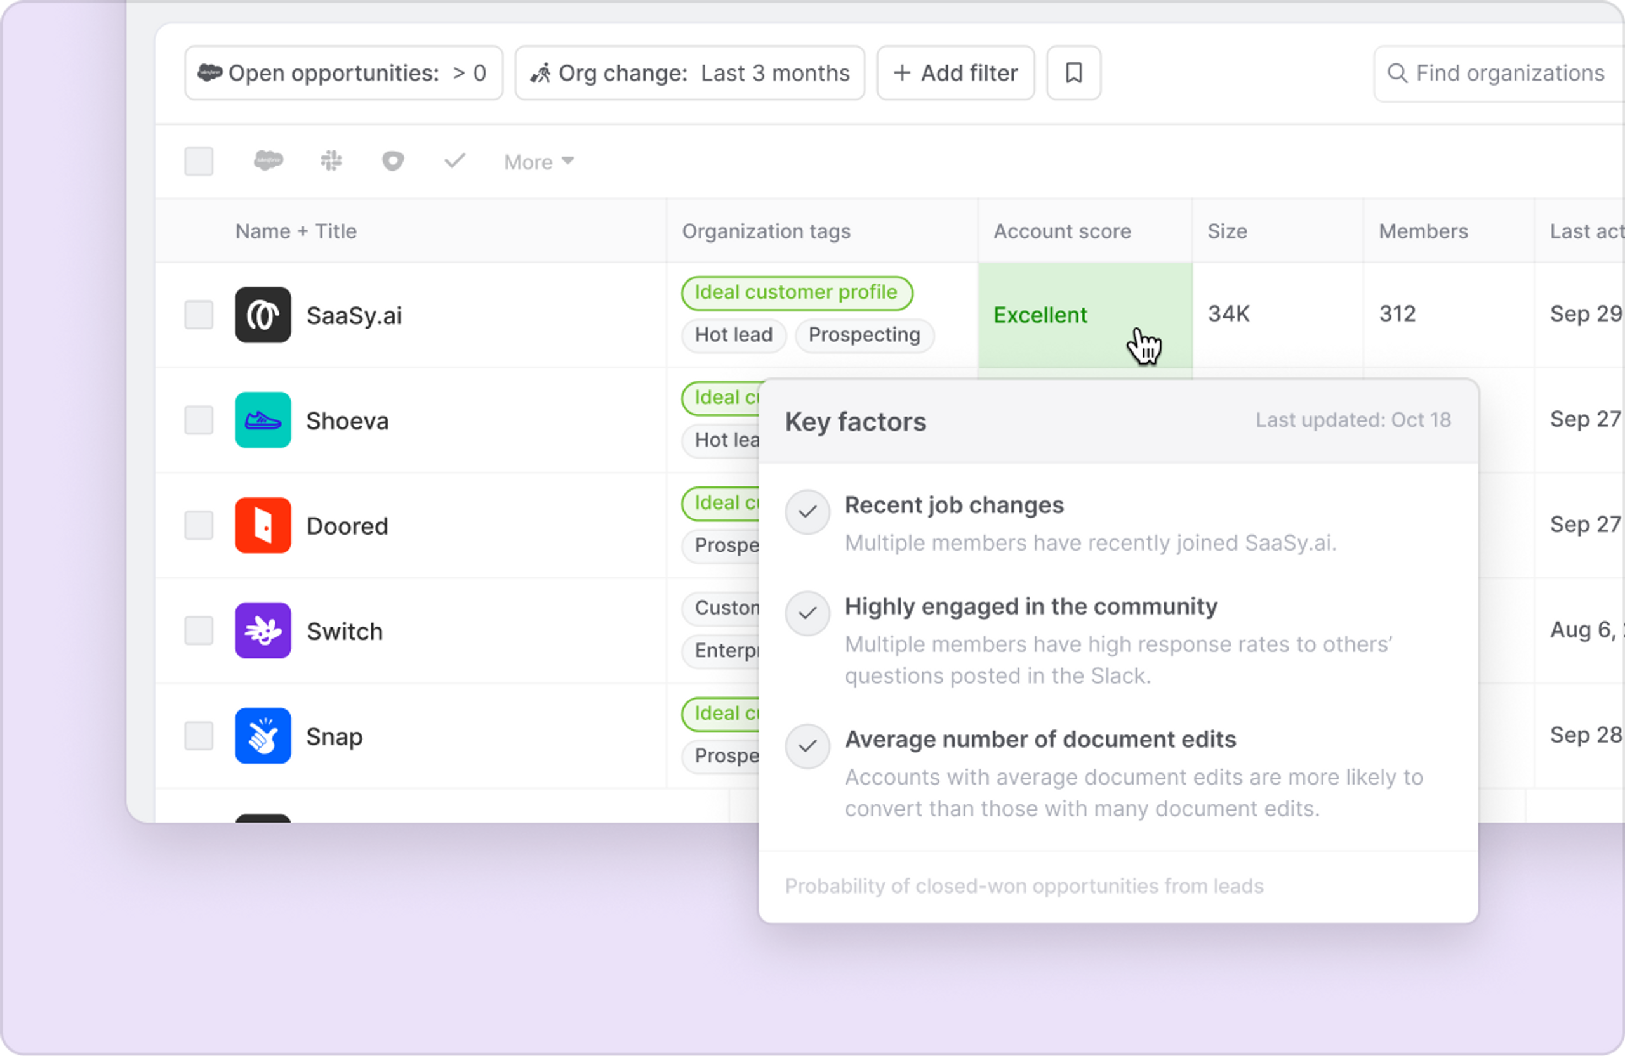Click the Switch purple logo icon

coord(263,630)
